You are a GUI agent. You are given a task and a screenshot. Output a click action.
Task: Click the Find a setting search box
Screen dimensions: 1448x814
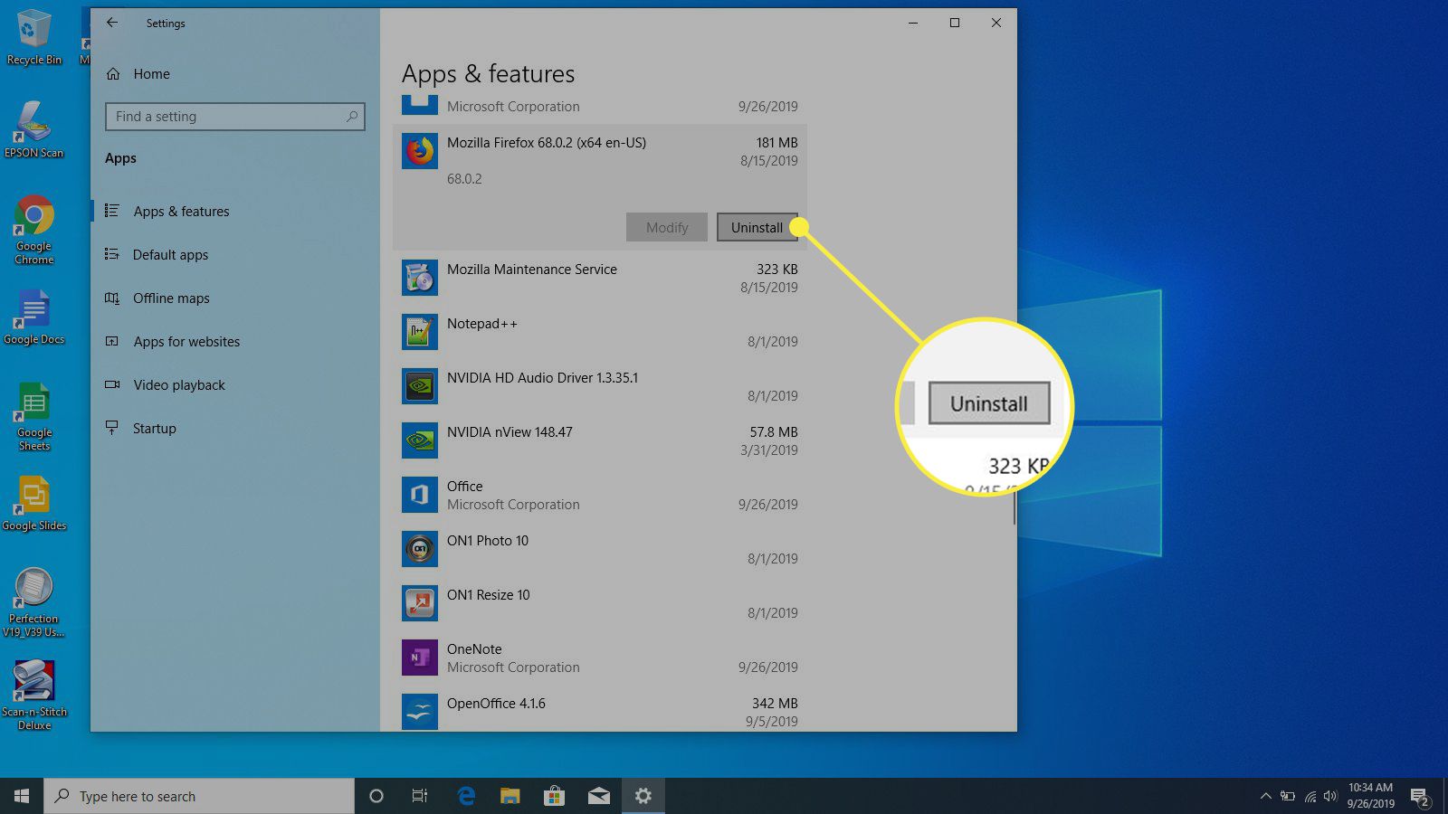(x=226, y=117)
